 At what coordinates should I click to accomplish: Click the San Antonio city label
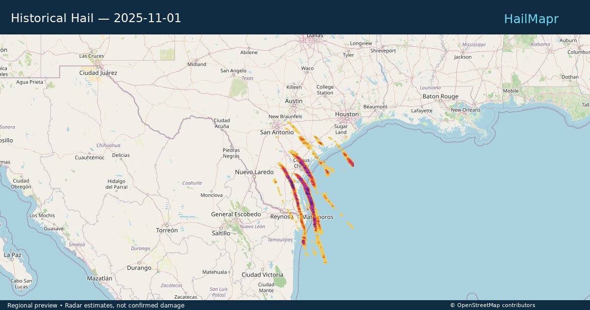coord(276,132)
